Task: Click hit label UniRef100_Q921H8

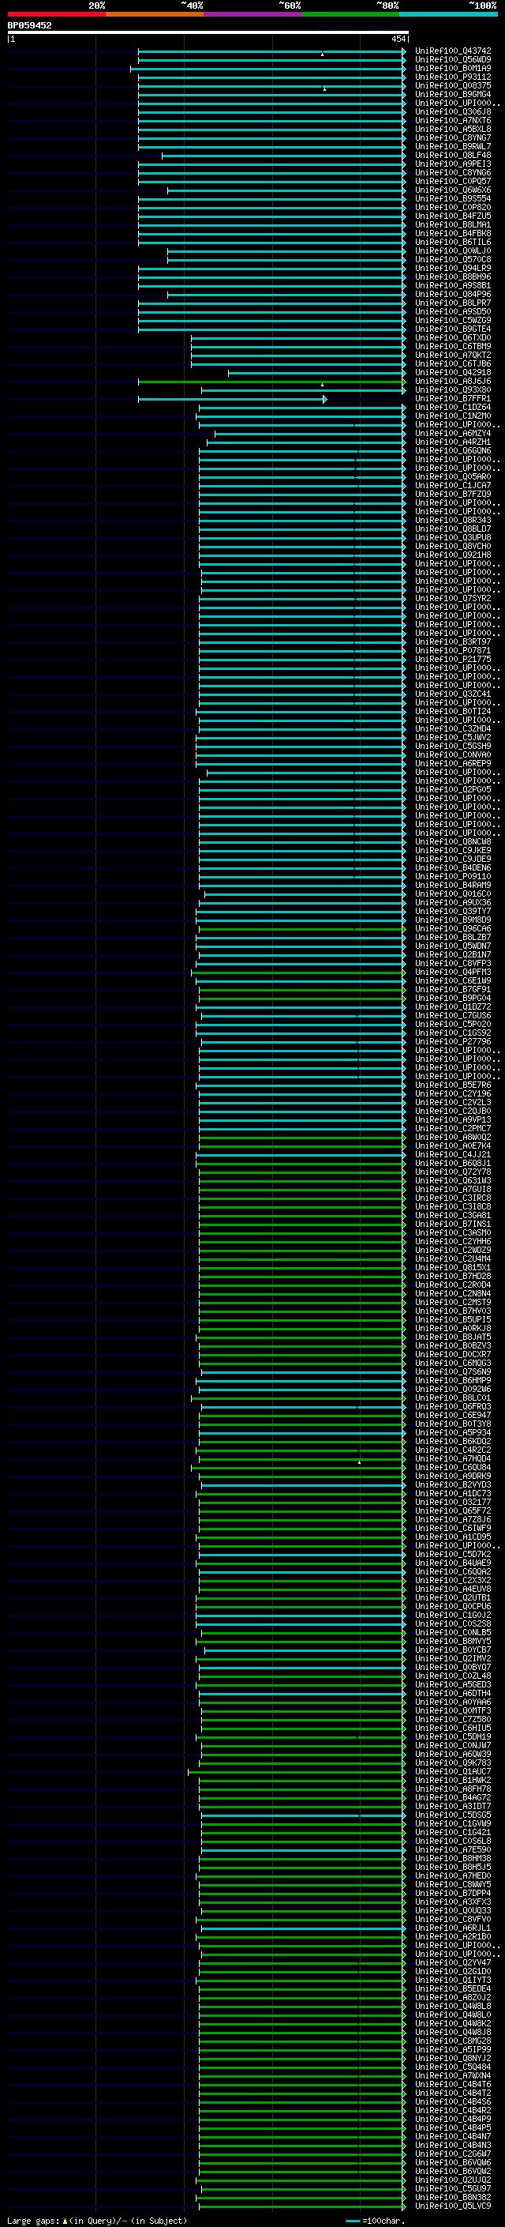Action: [453, 555]
